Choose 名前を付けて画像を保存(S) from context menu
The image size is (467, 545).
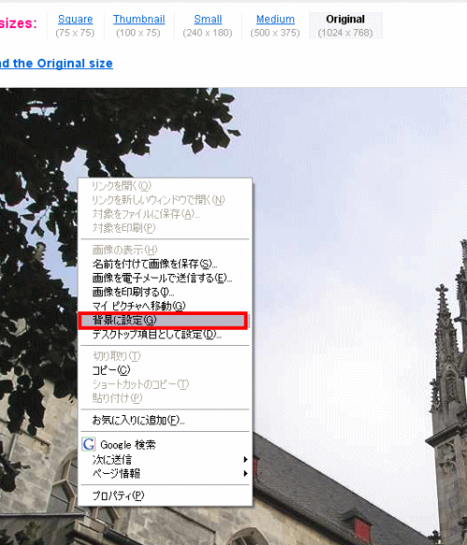pos(165,264)
